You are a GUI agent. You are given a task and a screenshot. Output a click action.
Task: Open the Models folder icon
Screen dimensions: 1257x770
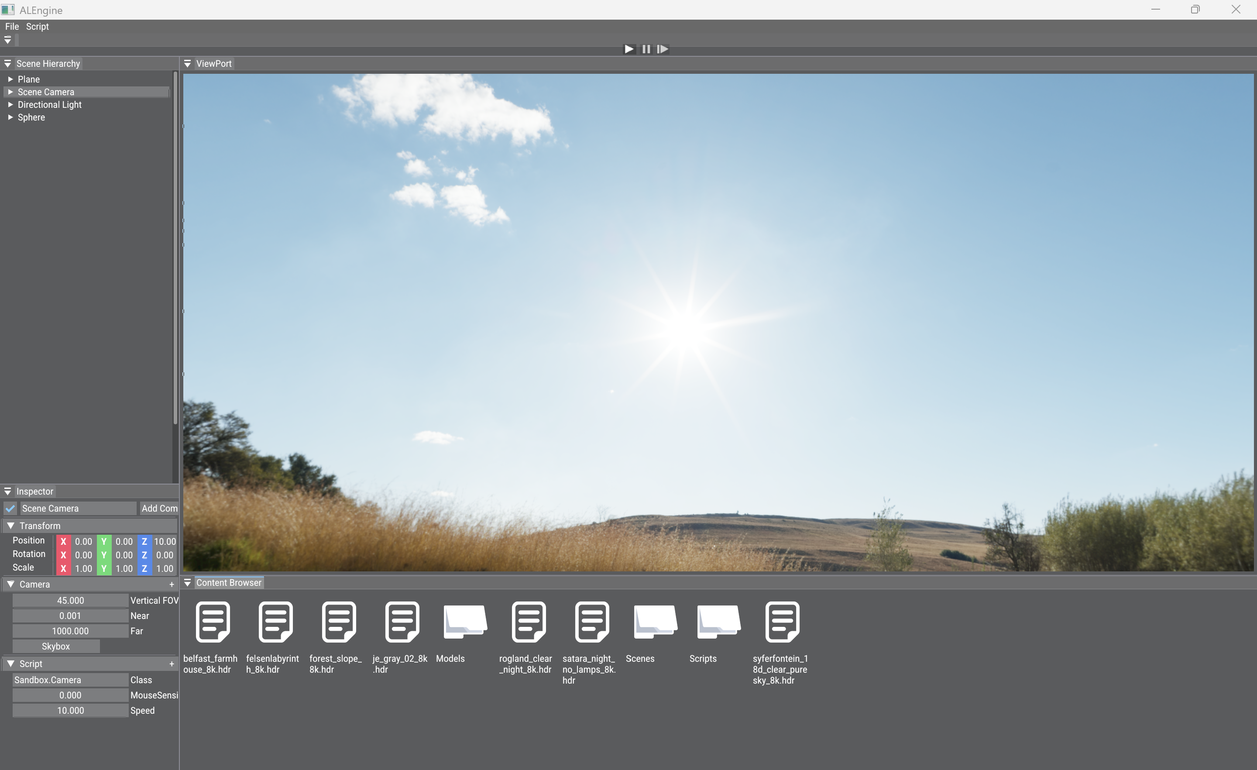464,621
